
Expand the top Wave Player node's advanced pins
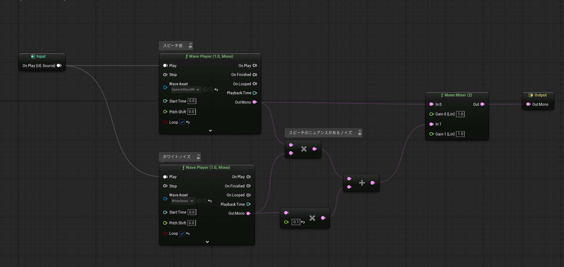210,130
